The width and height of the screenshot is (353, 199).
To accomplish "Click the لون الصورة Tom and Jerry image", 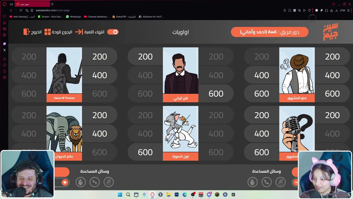I will (x=181, y=129).
